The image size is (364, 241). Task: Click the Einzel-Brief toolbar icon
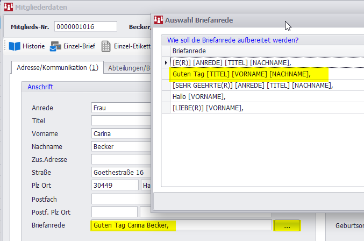pos(56,46)
